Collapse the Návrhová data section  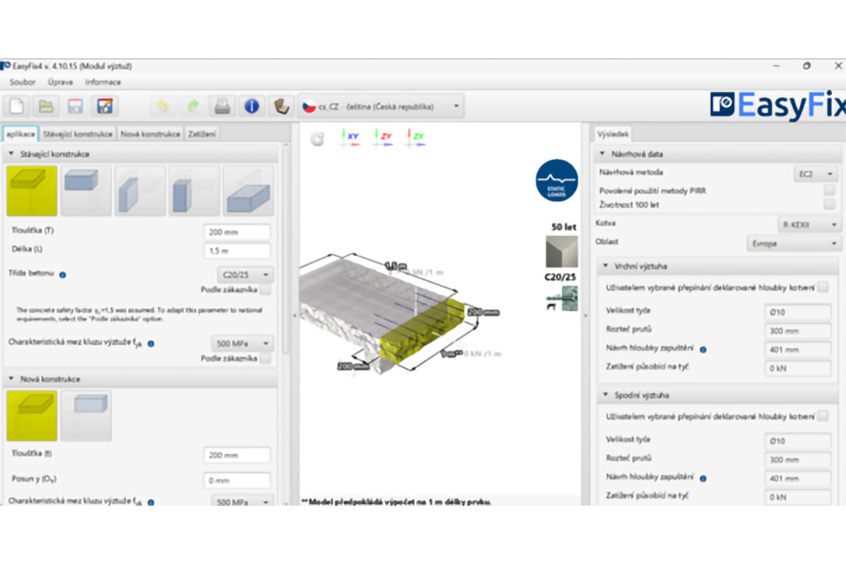coord(717,154)
